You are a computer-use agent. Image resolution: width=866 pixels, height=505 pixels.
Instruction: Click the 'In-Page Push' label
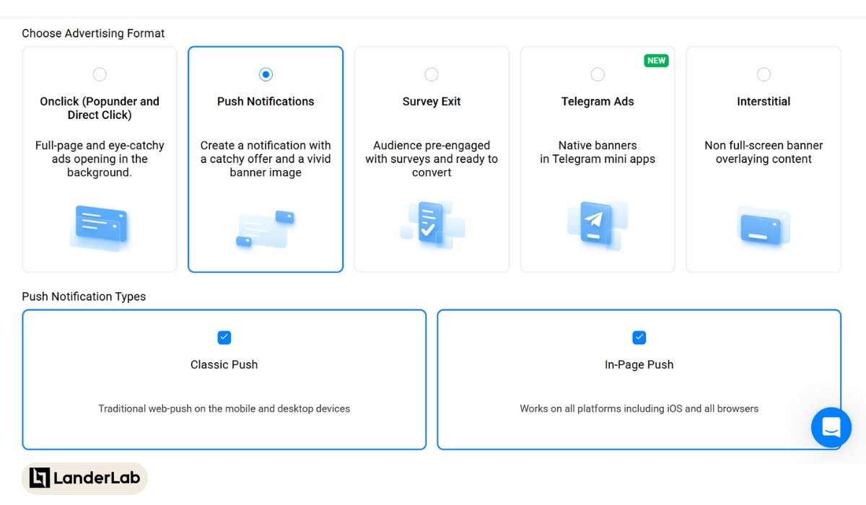(x=639, y=364)
